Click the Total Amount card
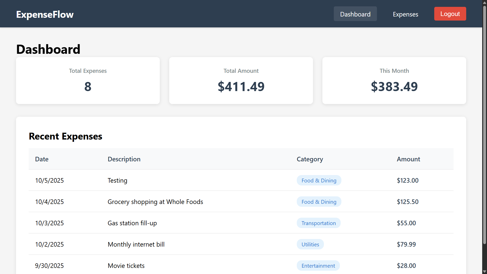 [x=241, y=80]
